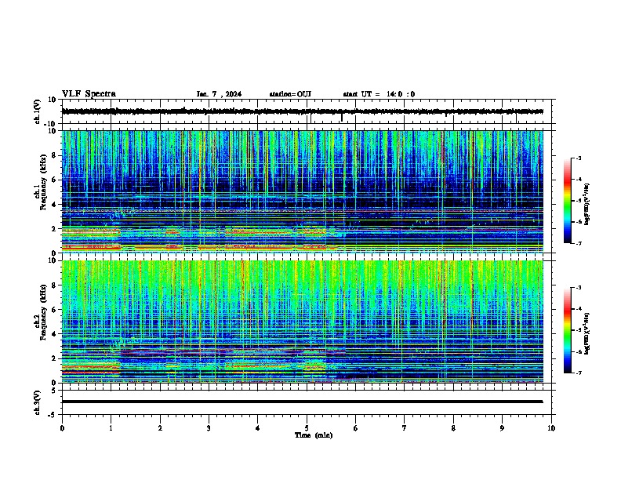Click the "-3" label on ch.1 color bar

pos(578,158)
